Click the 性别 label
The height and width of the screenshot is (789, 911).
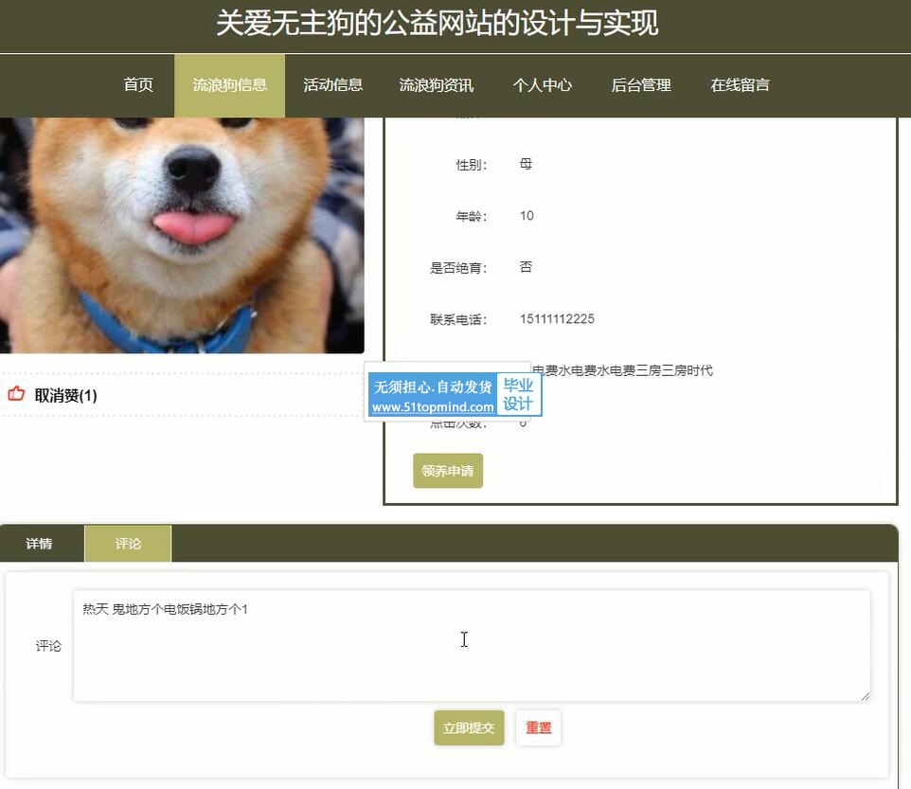point(472,165)
